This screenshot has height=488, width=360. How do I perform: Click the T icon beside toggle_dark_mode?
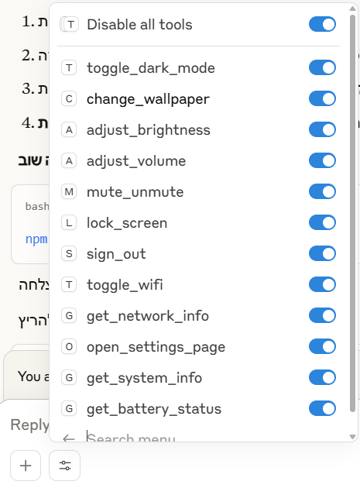pos(69,68)
